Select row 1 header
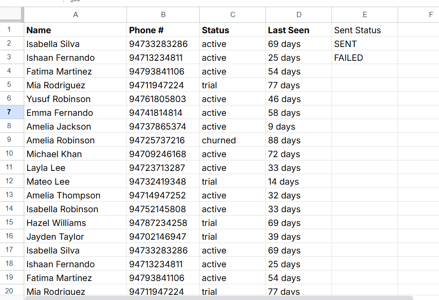This screenshot has height=300, width=439. pos(11,30)
